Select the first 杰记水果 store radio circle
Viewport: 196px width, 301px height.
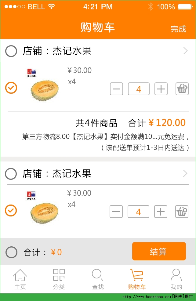pos(11,51)
